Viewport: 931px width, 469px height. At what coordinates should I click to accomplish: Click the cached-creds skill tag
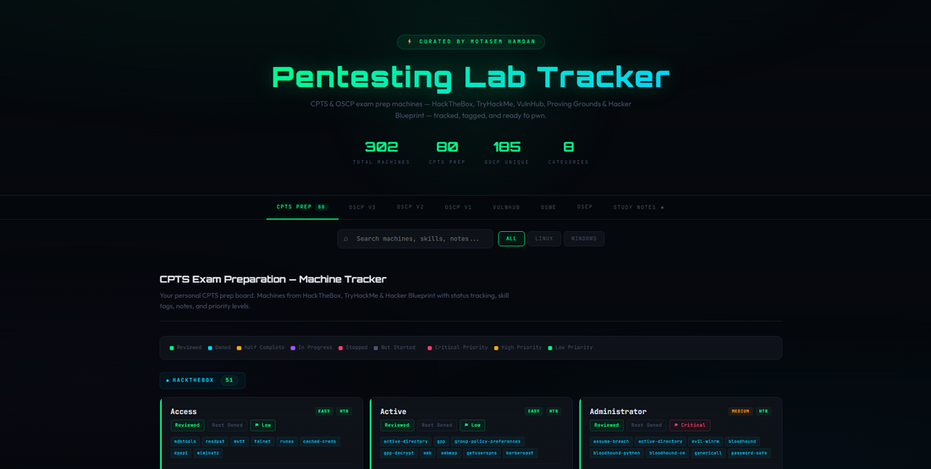pyautogui.click(x=320, y=442)
